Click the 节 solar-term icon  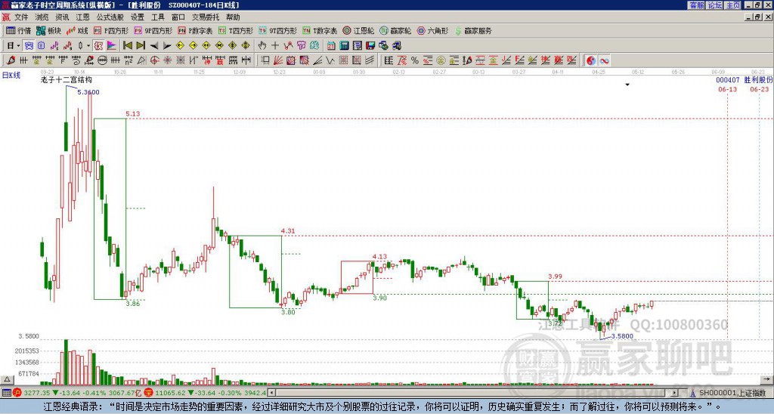301,46
